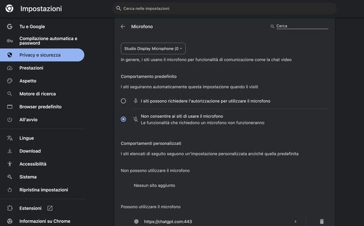Viewport: 364px width, 226px height.
Task: Open Aspetto settings section
Action: tap(42, 81)
